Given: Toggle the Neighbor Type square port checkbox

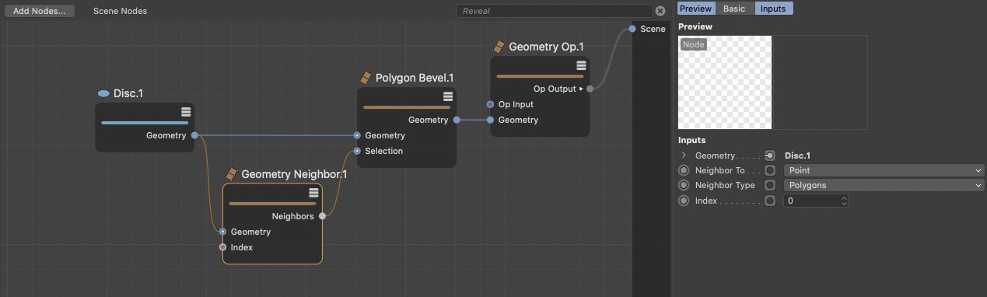Looking at the screenshot, I should click(770, 185).
